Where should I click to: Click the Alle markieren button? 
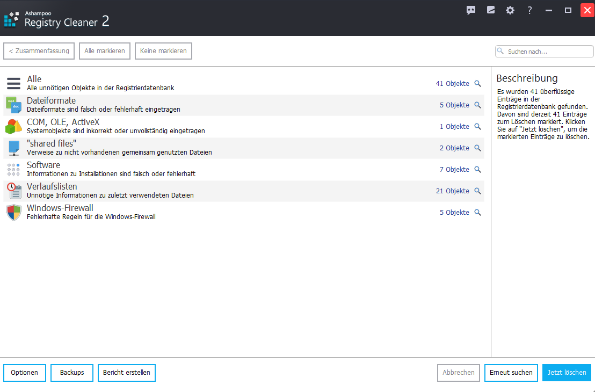click(x=105, y=51)
